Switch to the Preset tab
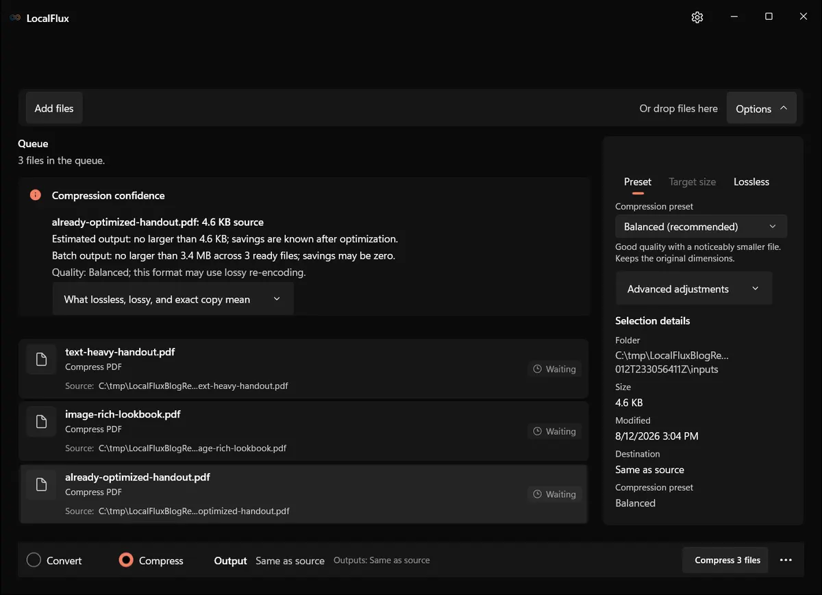Viewport: 822px width, 595px height. pyautogui.click(x=638, y=181)
